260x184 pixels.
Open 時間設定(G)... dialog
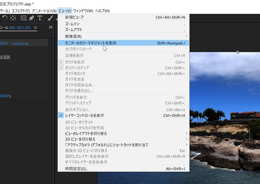(123, 169)
